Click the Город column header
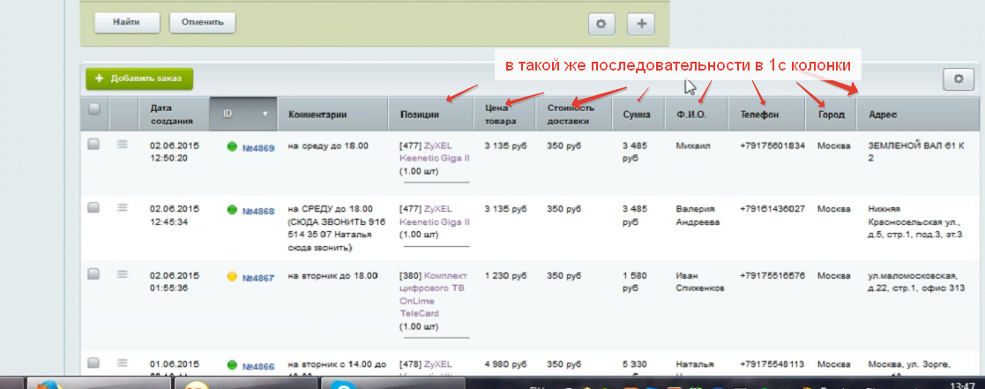The width and height of the screenshot is (985, 389). [831, 115]
